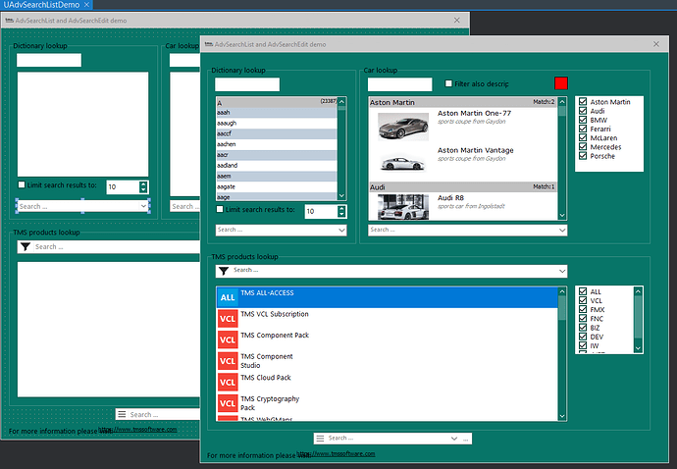This screenshot has height=469, width=677.
Task: Close the UAdvSearchListDemo tab
Action: click(86, 5)
